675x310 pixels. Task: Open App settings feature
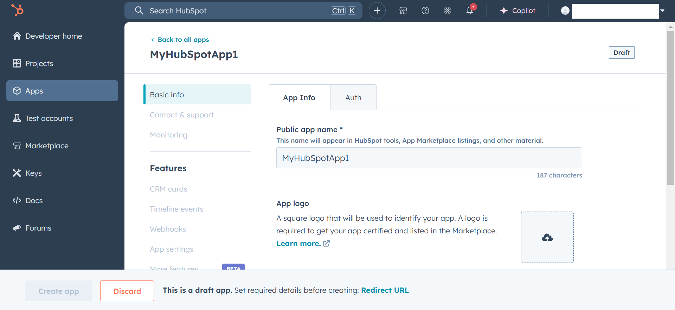172,249
